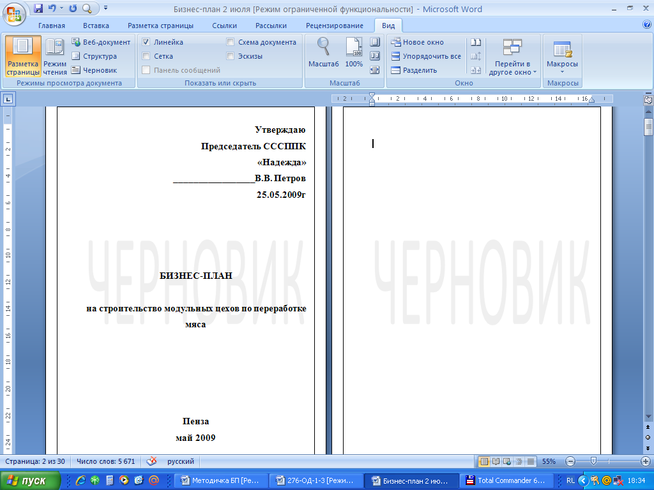Save document with the floppy disk icon
This screenshot has width=654, height=490.
(x=38, y=8)
